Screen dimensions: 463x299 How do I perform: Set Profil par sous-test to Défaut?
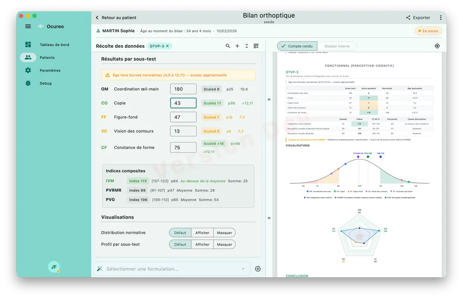pos(180,245)
